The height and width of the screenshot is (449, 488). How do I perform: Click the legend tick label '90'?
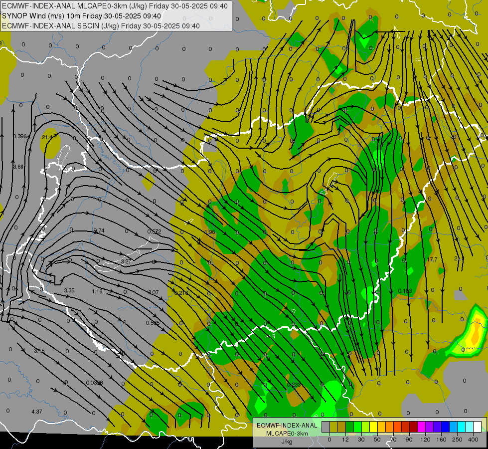[409, 440]
